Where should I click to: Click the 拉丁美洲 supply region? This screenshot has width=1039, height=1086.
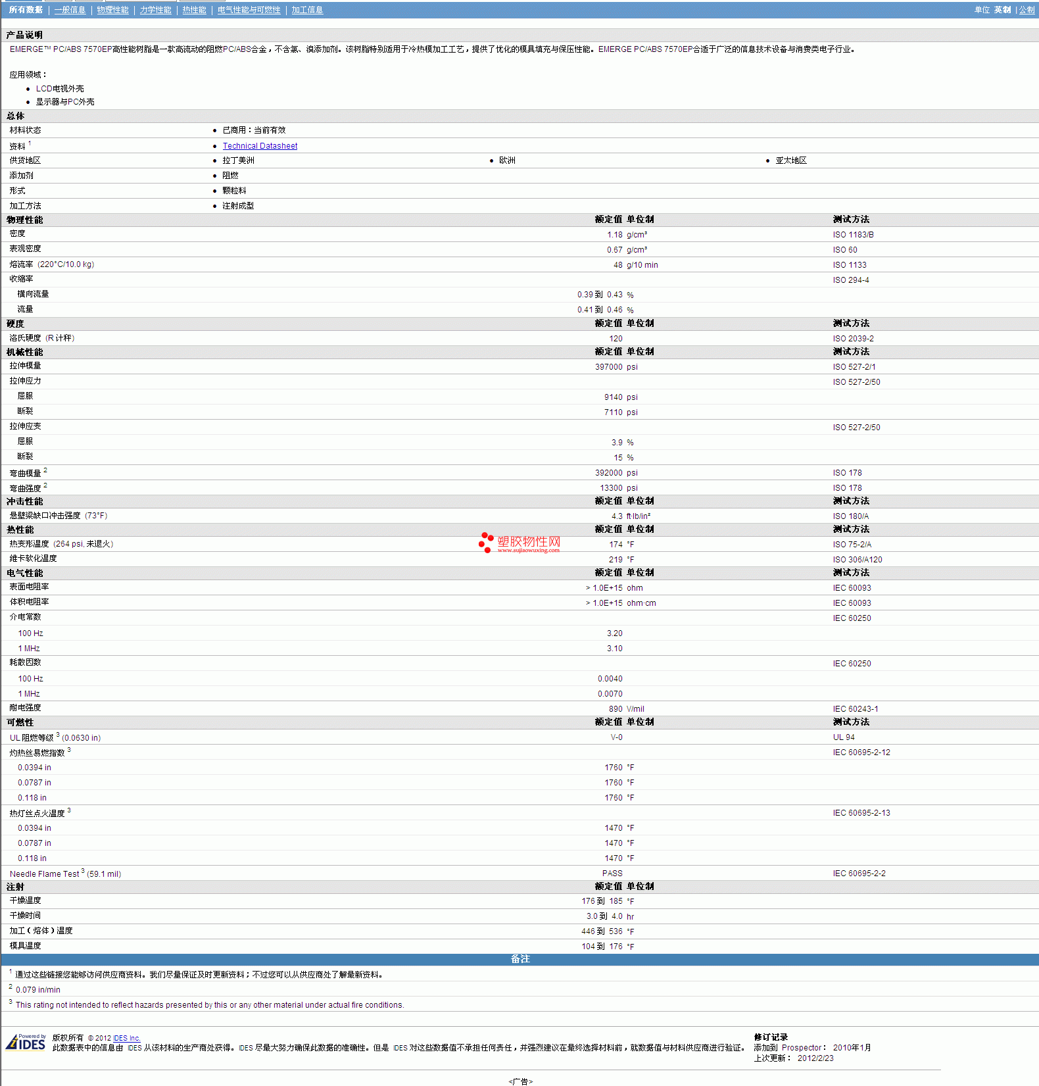(238, 160)
